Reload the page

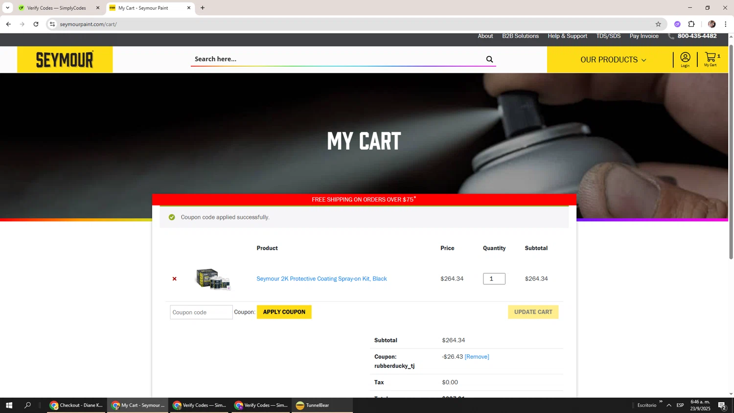pyautogui.click(x=36, y=24)
